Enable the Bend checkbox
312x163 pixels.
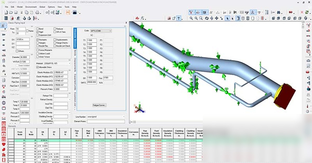pyautogui.click(x=38, y=29)
